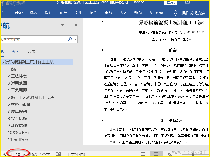The height and width of the screenshot is (157, 210).
Task: Jump to heading 9 环保措施
Action: click(x=17, y=126)
